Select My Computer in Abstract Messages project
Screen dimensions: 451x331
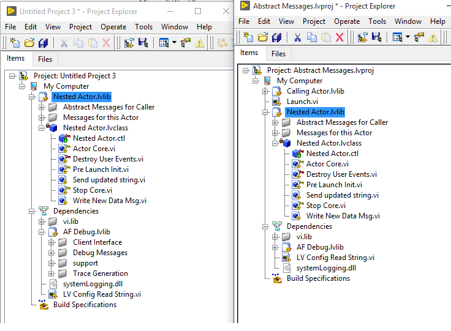pos(300,81)
